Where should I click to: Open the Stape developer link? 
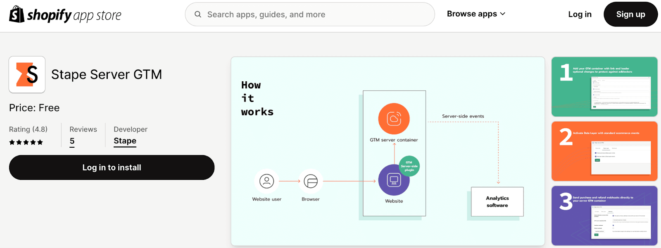pyautogui.click(x=125, y=141)
